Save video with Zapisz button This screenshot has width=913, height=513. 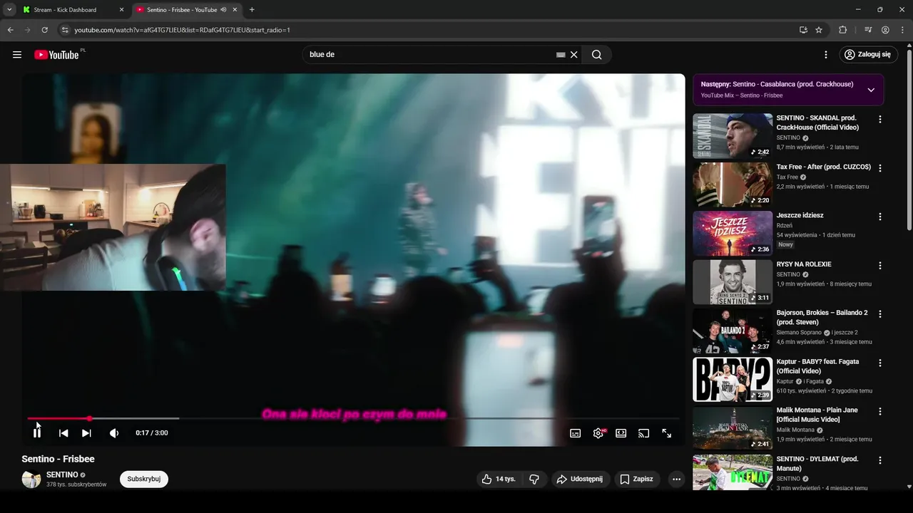pyautogui.click(x=636, y=479)
